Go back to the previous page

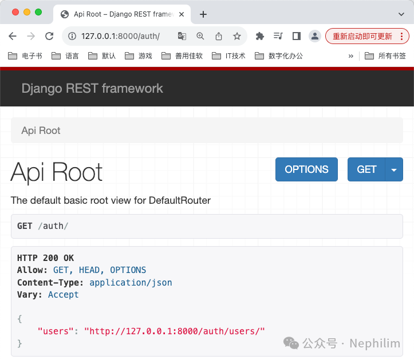(x=13, y=36)
